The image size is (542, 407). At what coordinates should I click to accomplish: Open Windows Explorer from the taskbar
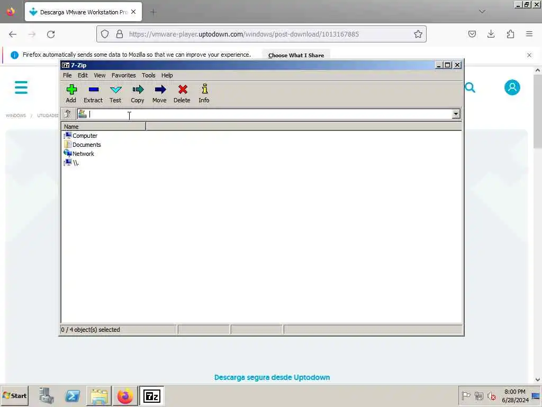(99, 395)
